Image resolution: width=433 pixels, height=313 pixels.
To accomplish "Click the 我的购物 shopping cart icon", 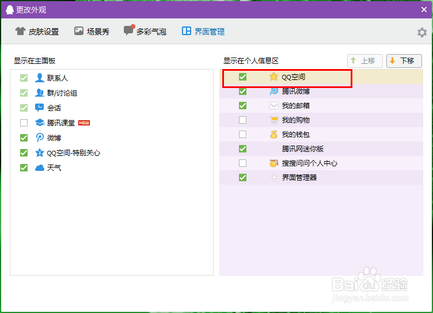I will coord(274,120).
